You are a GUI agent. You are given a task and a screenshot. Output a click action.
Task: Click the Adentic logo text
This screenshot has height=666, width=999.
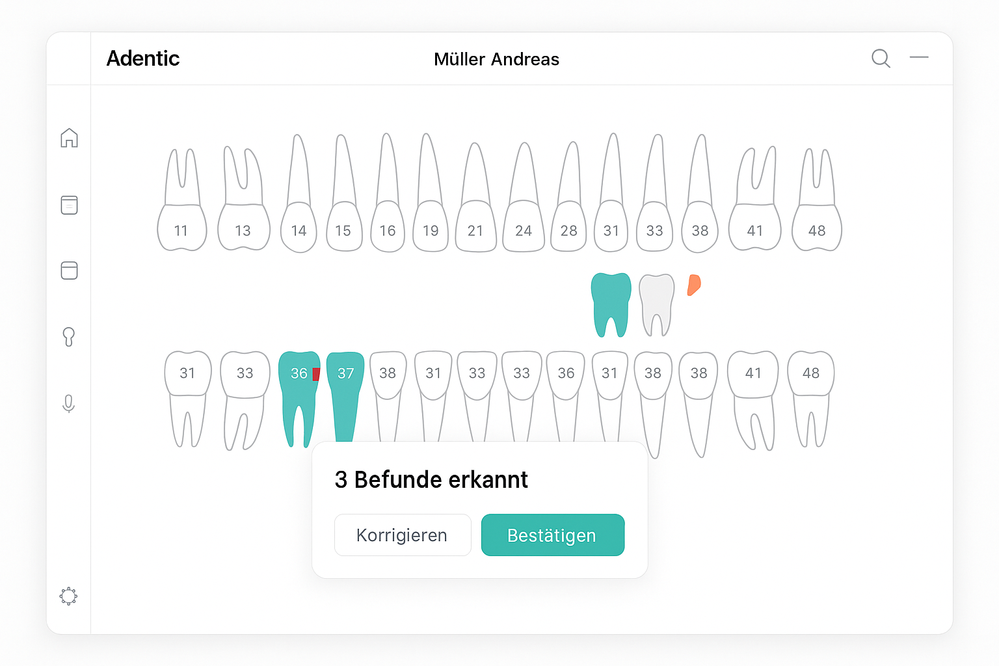pos(143,59)
